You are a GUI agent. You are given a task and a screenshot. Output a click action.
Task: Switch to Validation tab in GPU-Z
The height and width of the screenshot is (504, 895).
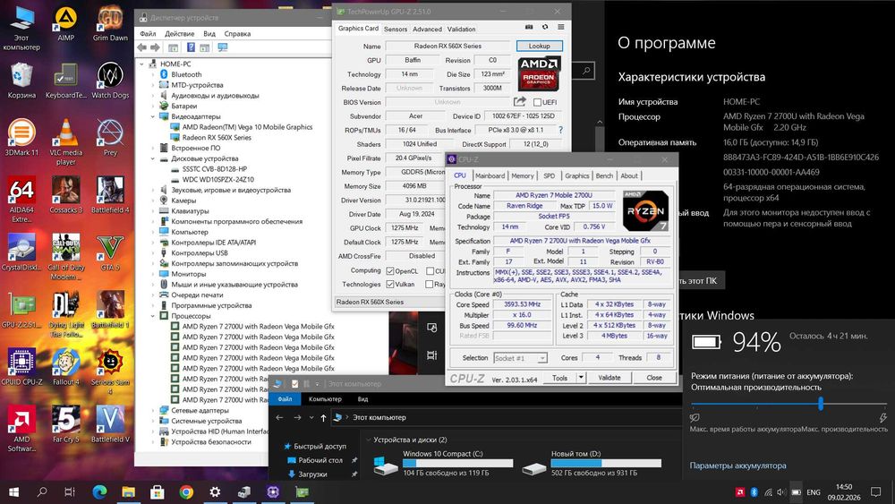coord(461,30)
